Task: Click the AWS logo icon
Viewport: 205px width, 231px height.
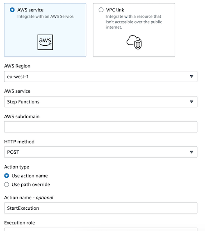Action: pos(45,42)
